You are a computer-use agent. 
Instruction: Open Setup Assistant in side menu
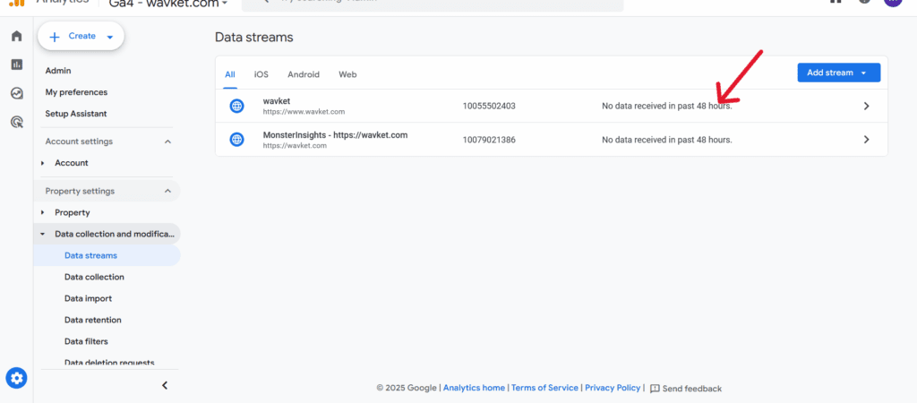tap(76, 114)
